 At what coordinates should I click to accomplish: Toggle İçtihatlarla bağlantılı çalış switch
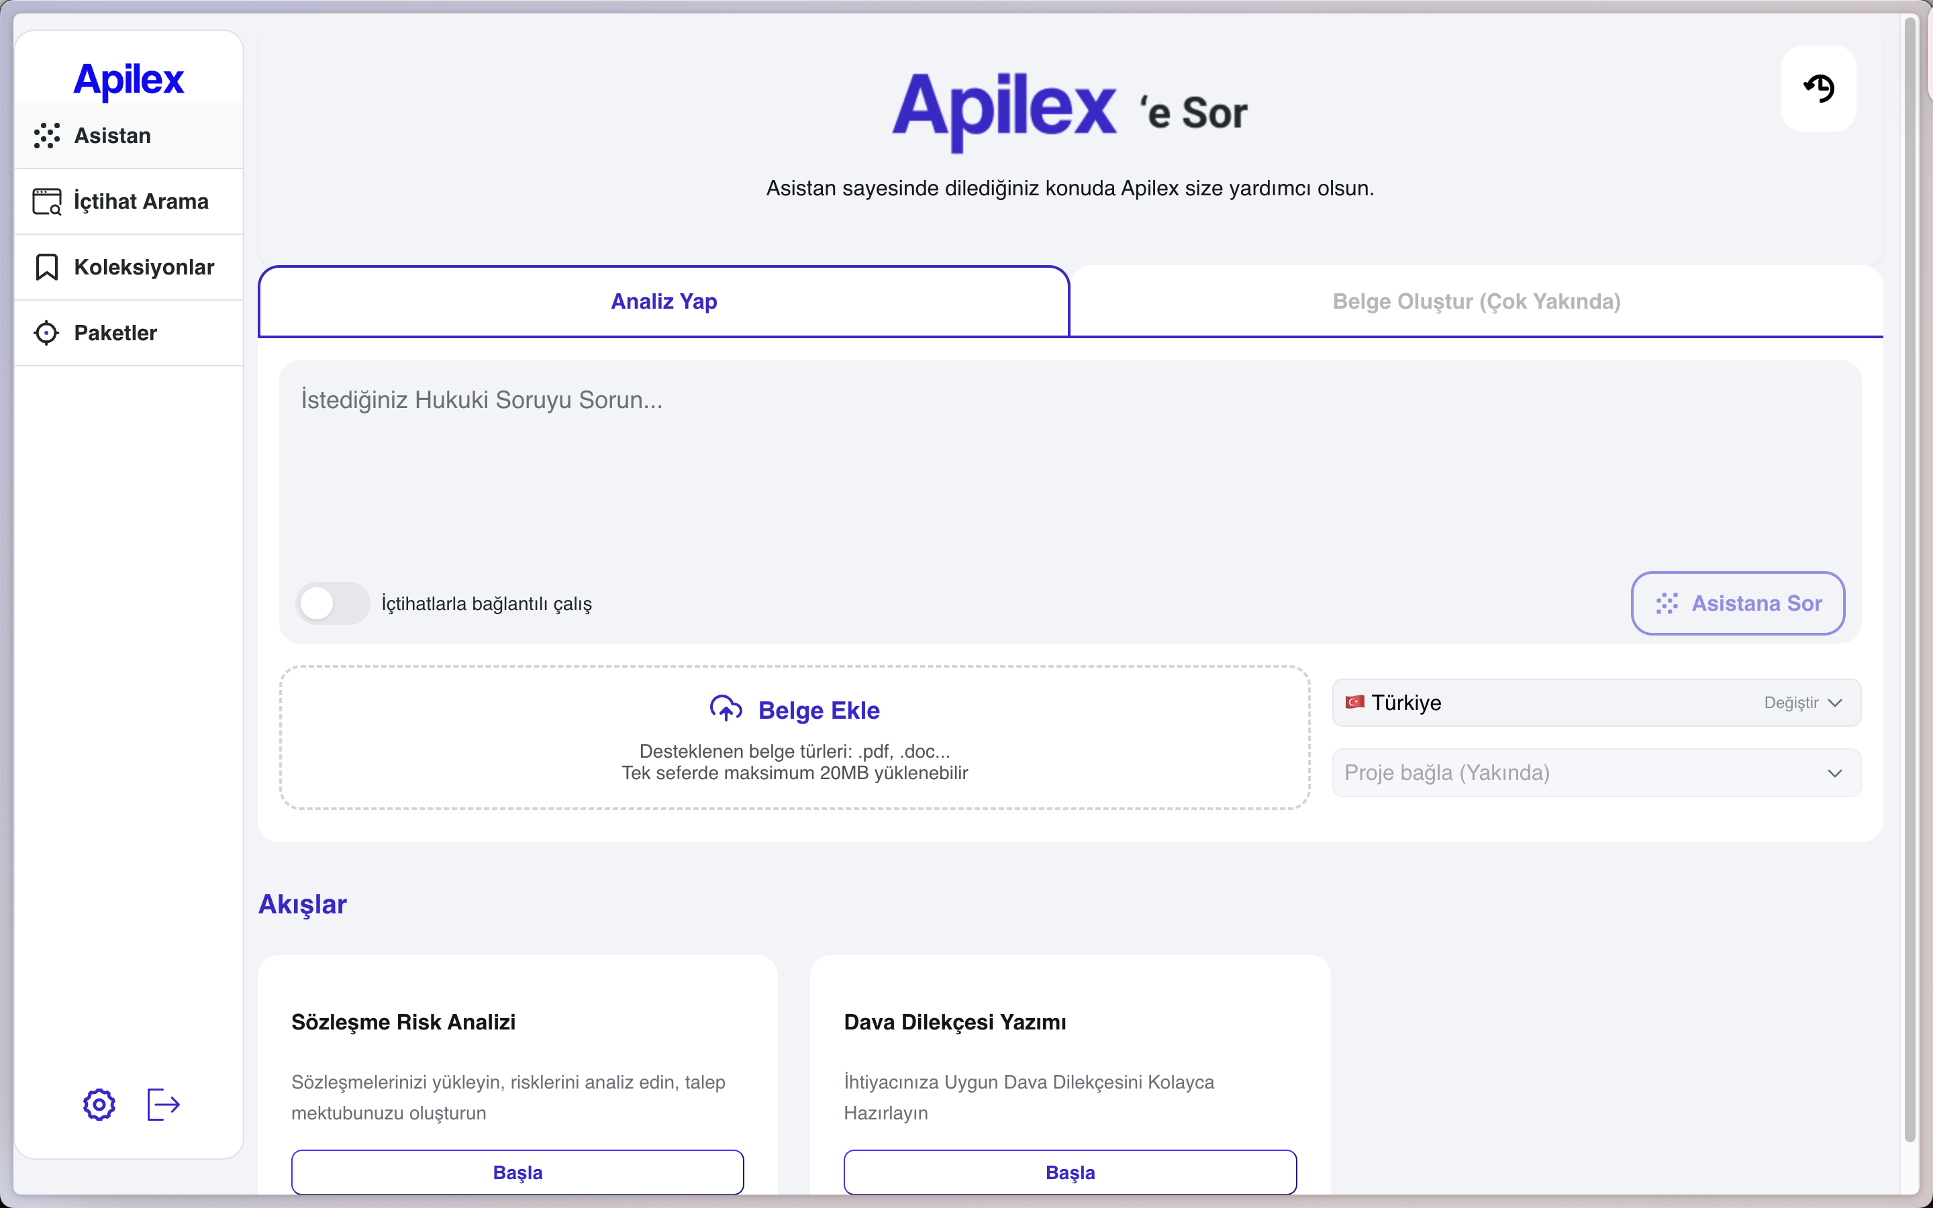(x=332, y=603)
